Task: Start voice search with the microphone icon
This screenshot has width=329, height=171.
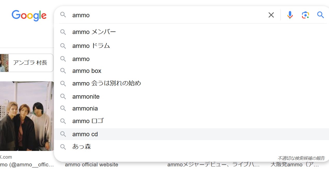Action: click(x=290, y=15)
